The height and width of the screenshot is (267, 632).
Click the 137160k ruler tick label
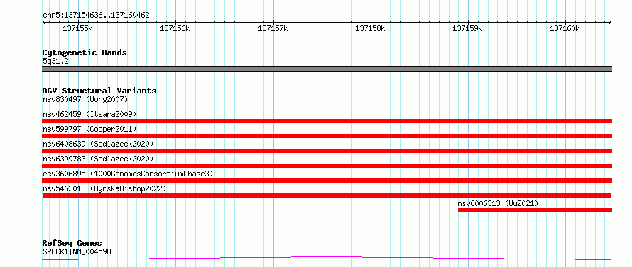(565, 28)
